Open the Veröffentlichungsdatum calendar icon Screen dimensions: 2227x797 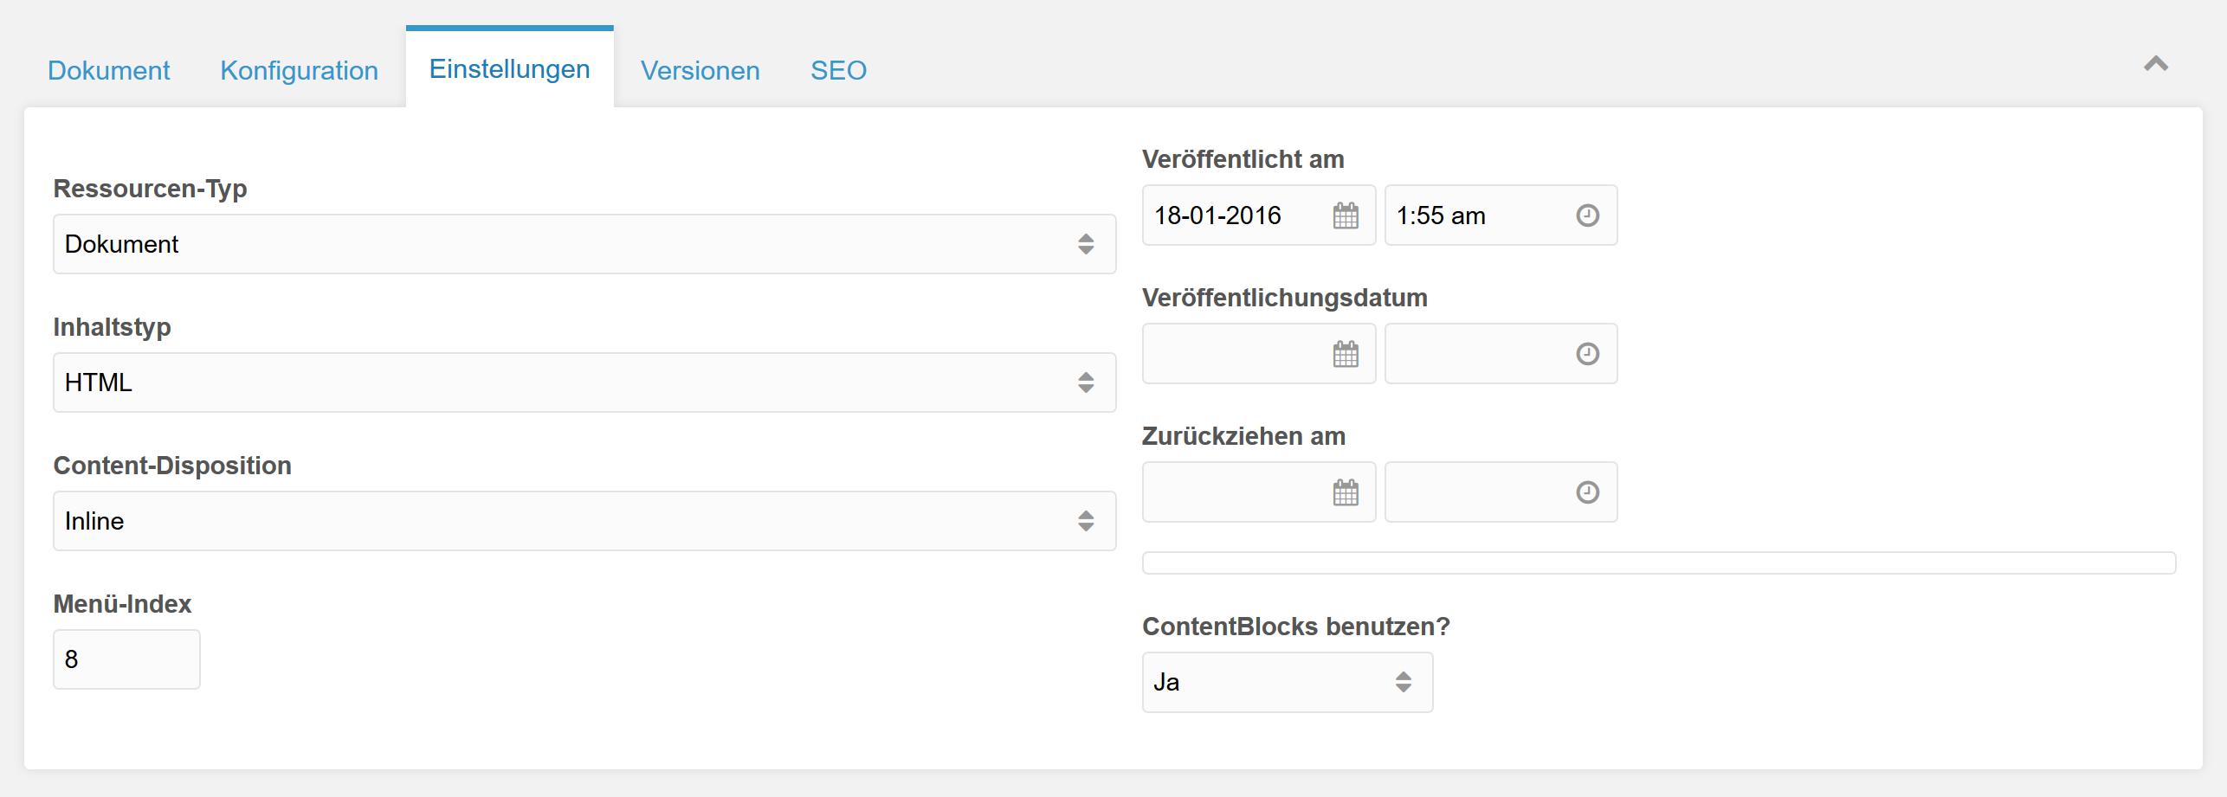tap(1345, 354)
